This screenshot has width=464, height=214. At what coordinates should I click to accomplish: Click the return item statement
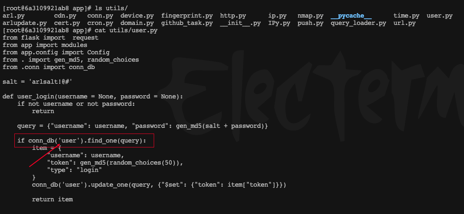click(x=52, y=200)
